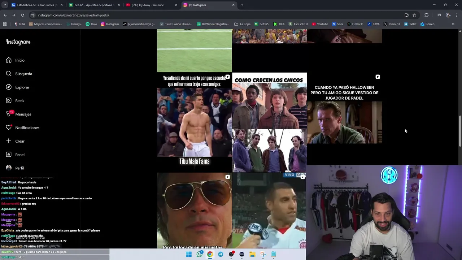Click the page vertical scrollbar thumb
Image resolution: width=462 pixels, height=260 pixels.
(x=460, y=131)
